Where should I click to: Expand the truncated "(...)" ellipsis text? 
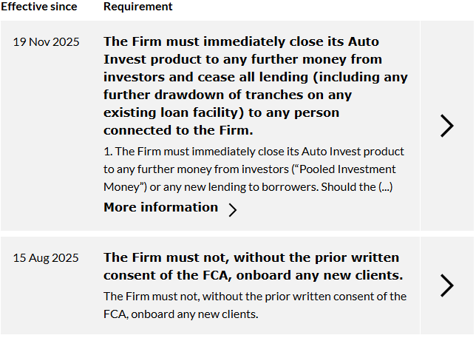pos(385,186)
